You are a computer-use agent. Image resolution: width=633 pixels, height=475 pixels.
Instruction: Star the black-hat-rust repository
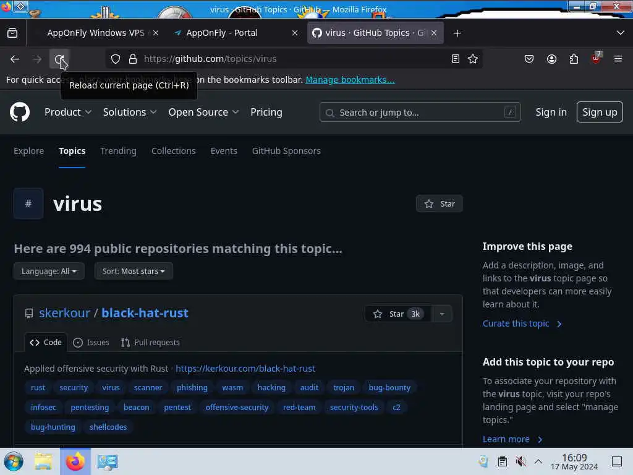398,314
